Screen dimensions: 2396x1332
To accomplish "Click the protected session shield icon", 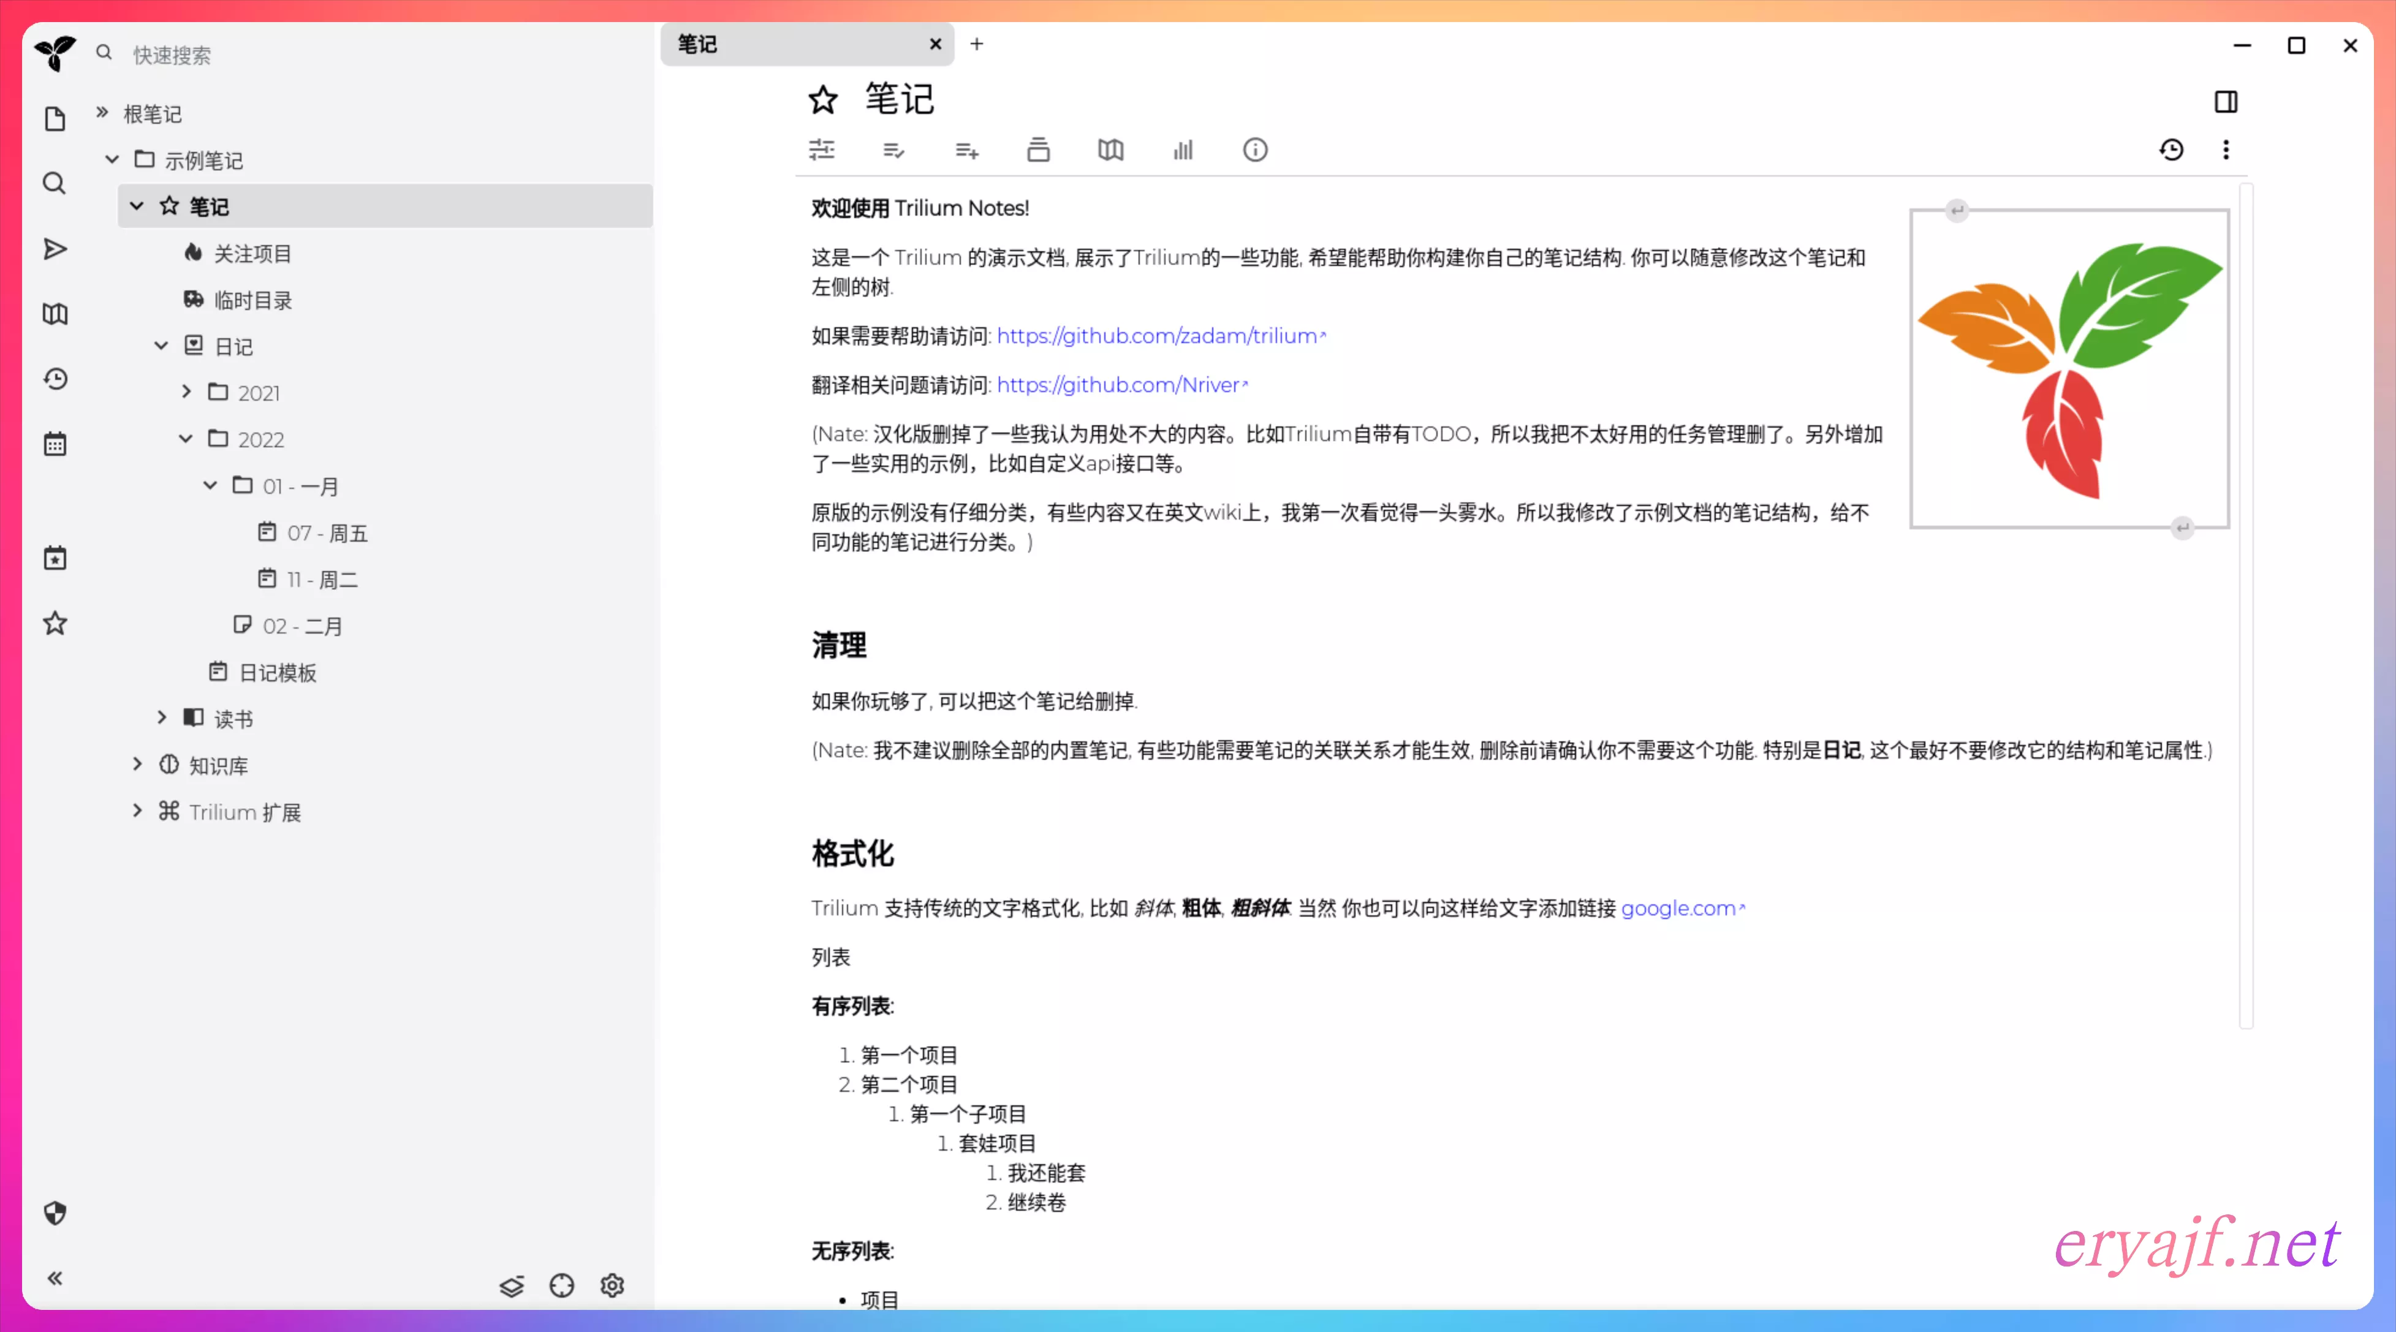I will 55,1213.
